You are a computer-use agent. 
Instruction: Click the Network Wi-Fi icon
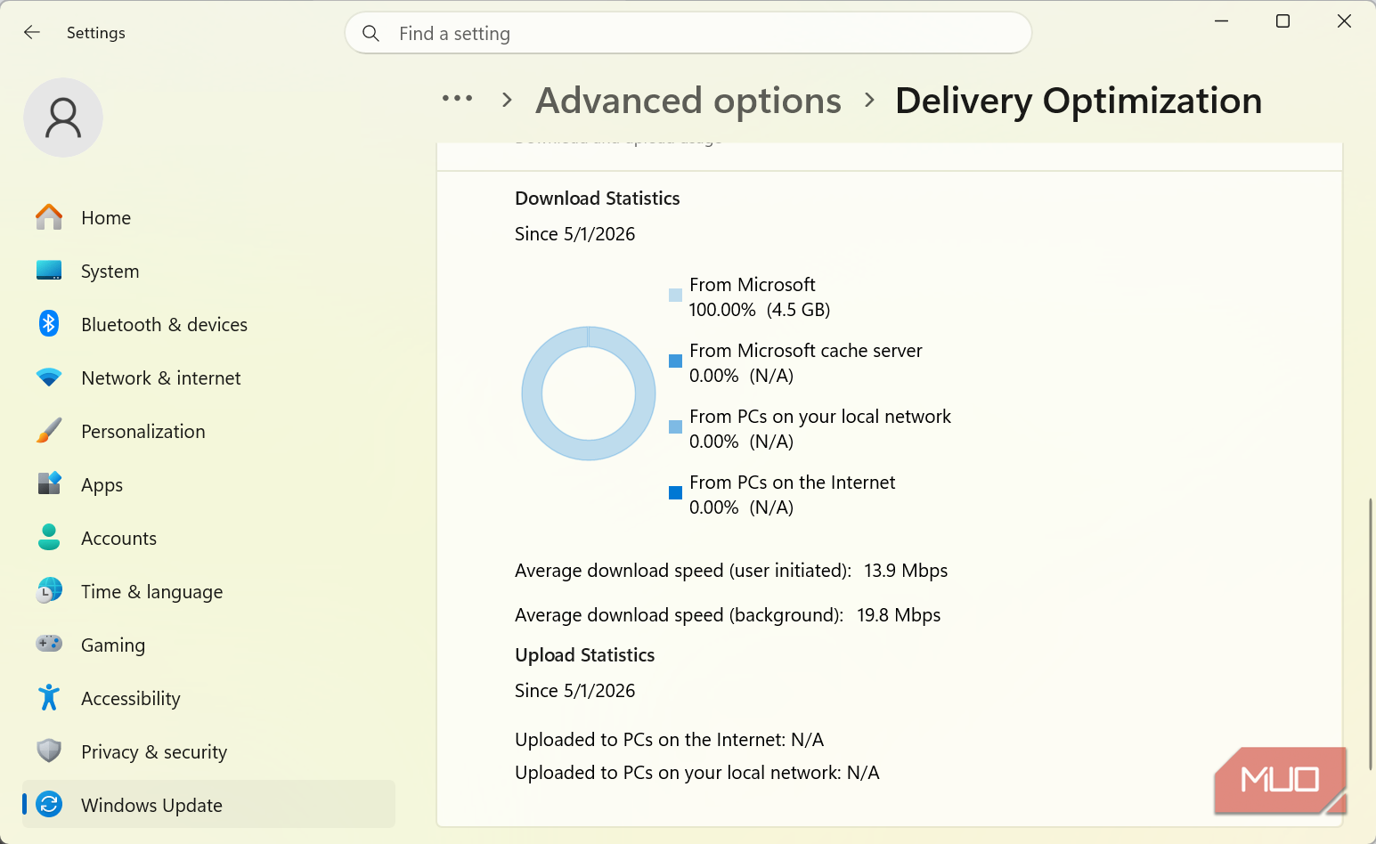(x=49, y=377)
